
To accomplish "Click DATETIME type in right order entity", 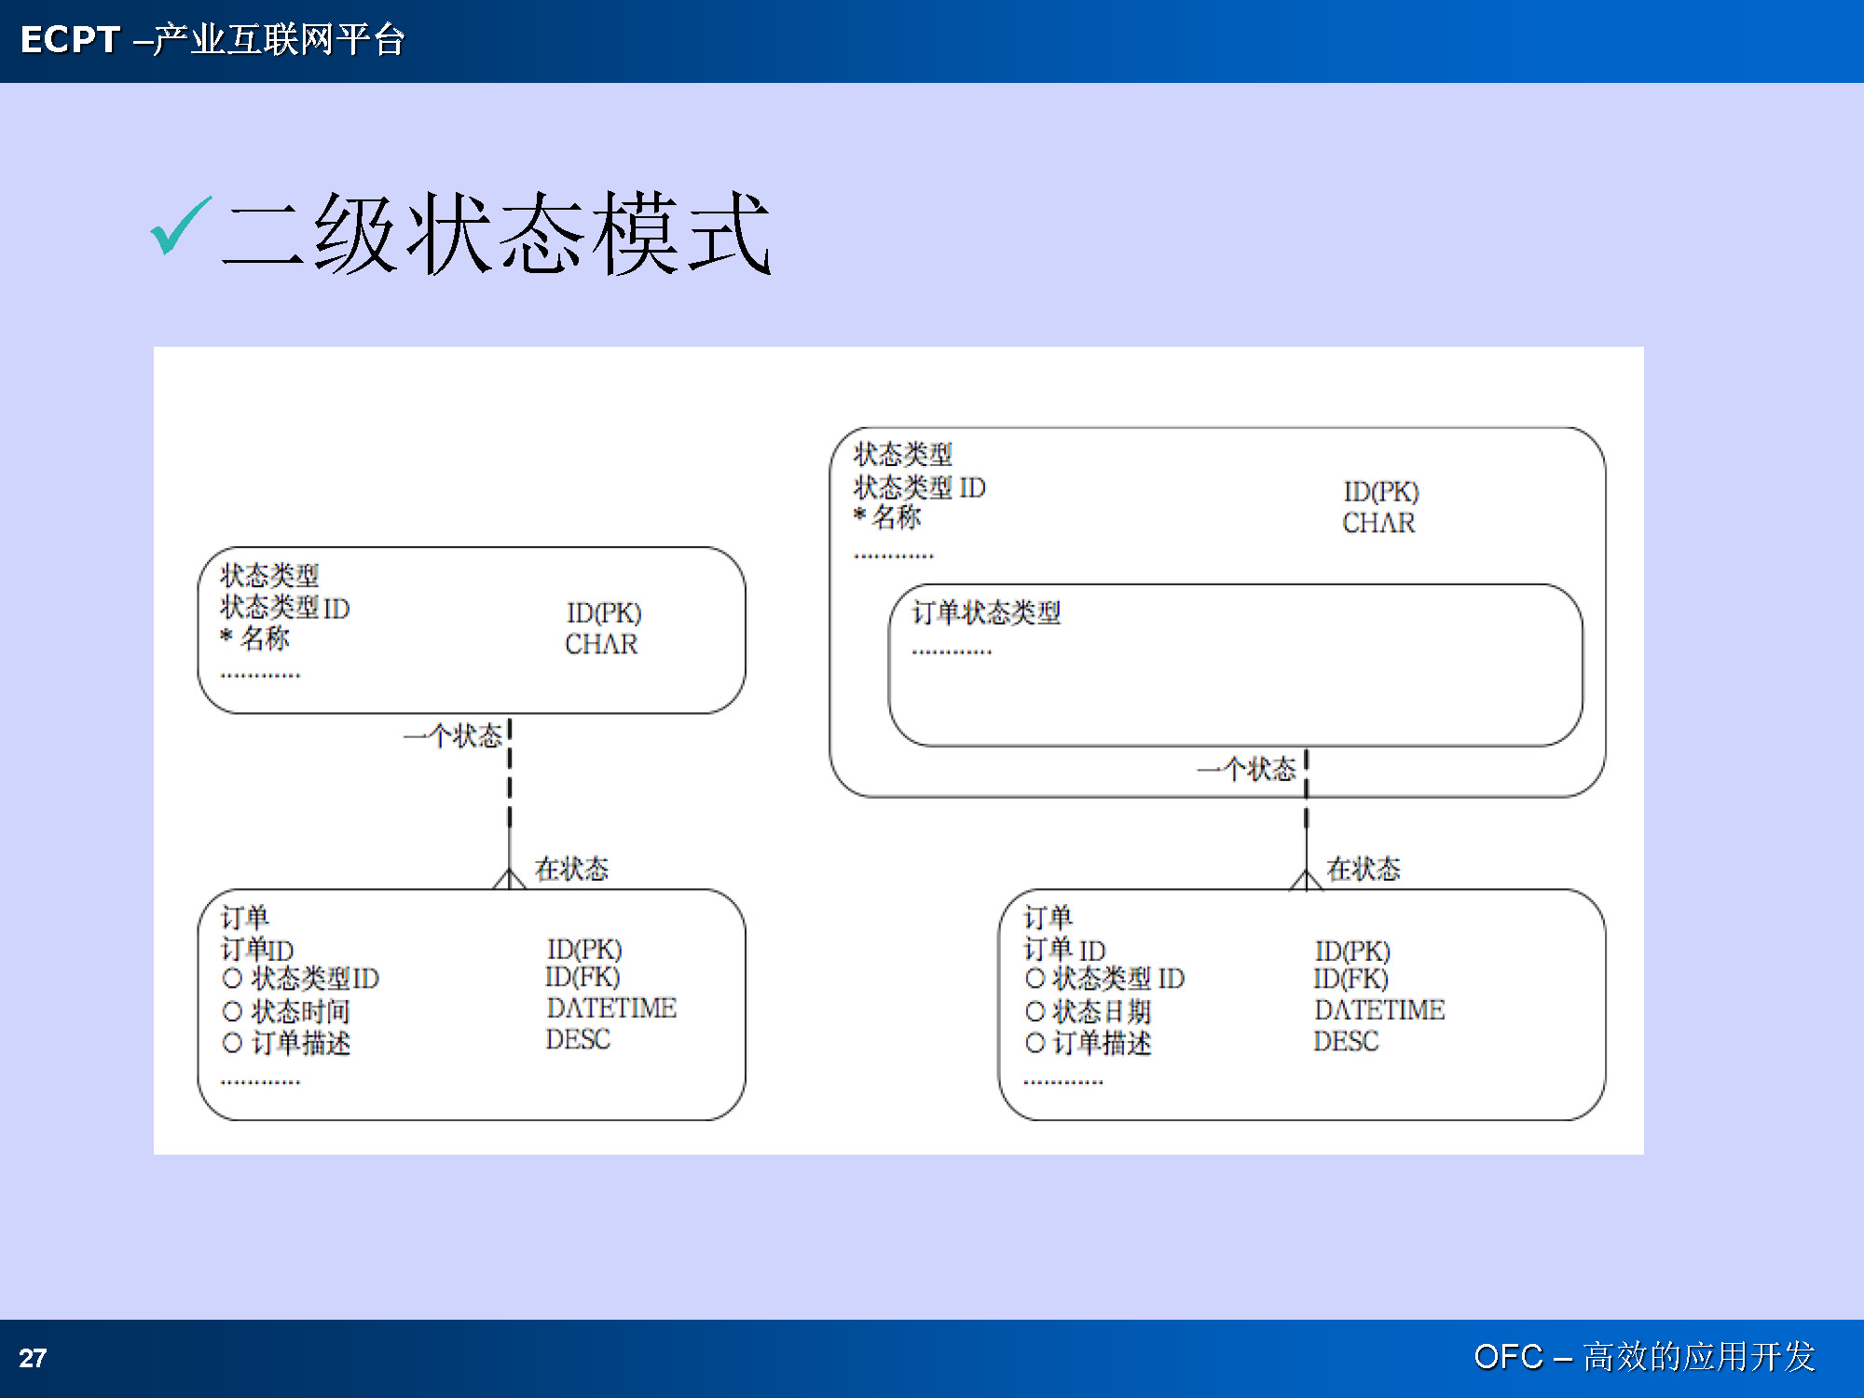I will click(x=1379, y=1010).
